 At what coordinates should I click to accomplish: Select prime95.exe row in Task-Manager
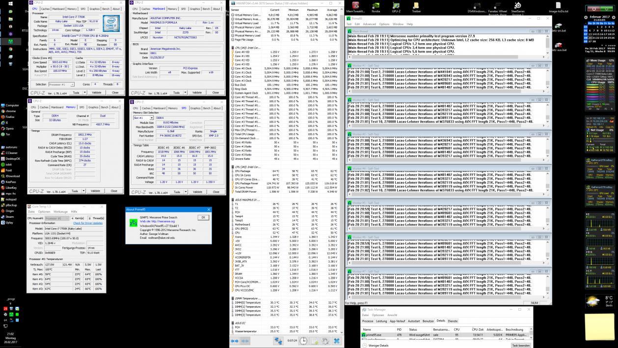coord(446,335)
